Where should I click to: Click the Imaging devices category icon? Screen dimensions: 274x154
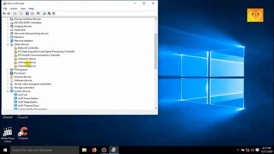[x=12, y=26]
